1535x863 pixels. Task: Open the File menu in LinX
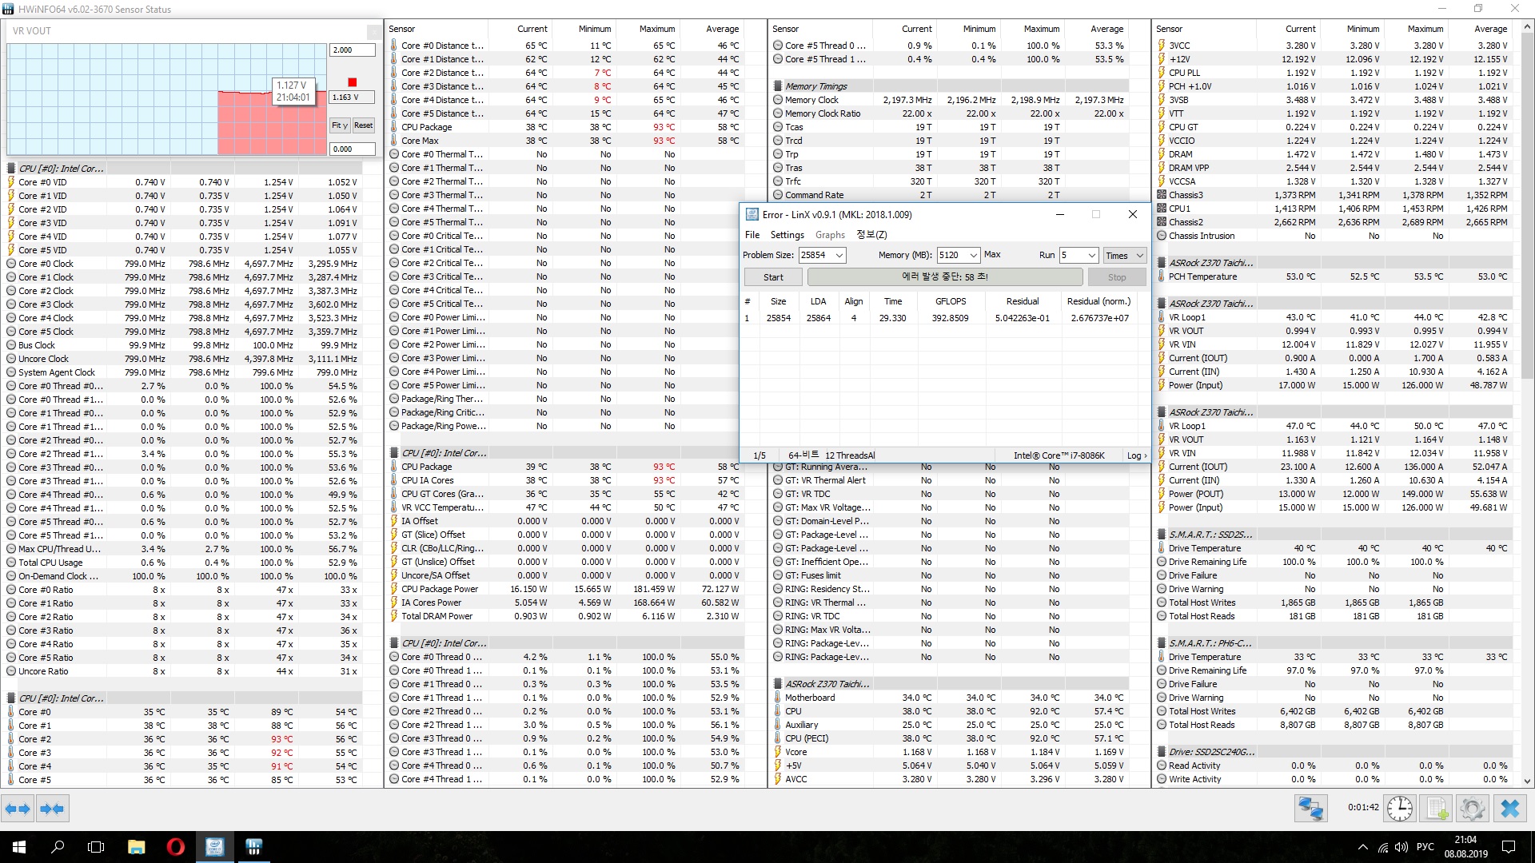(752, 235)
